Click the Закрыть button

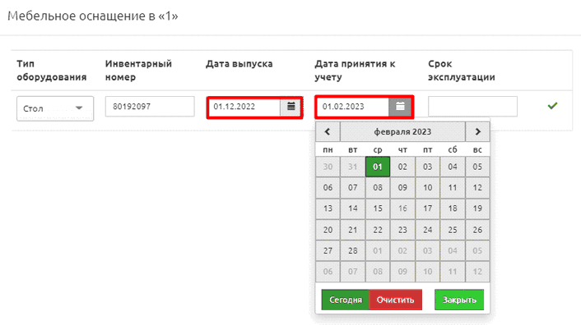click(459, 300)
